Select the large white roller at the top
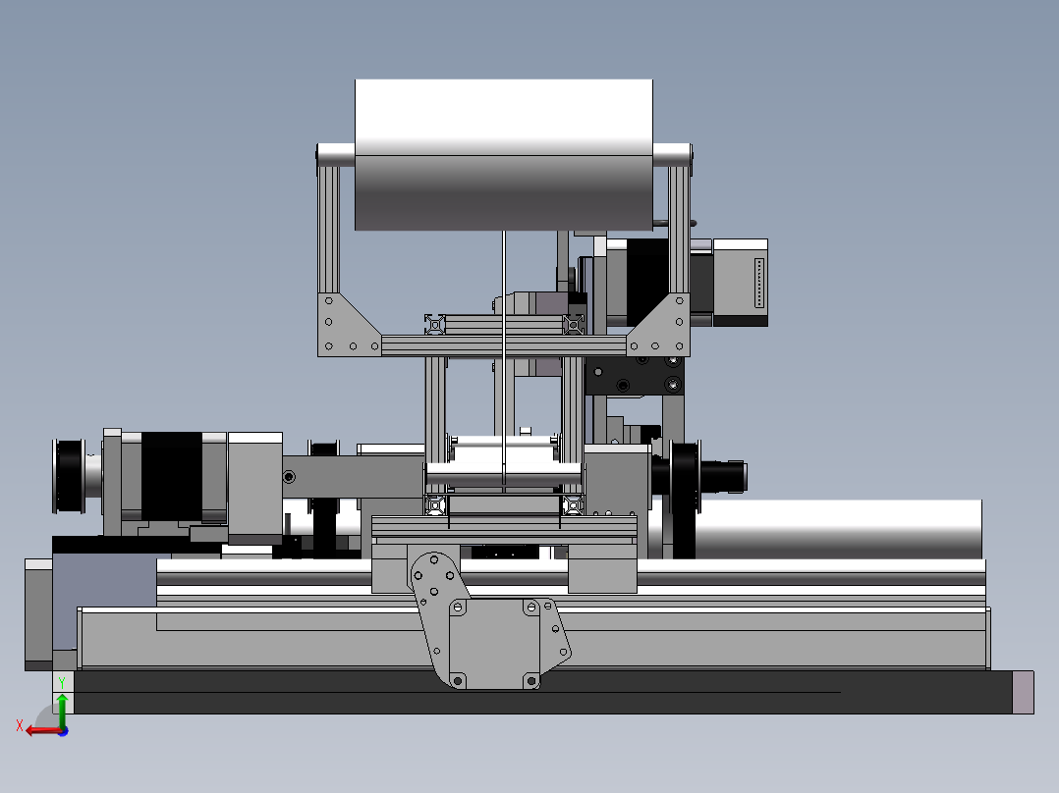This screenshot has width=1059, height=793. click(x=504, y=154)
